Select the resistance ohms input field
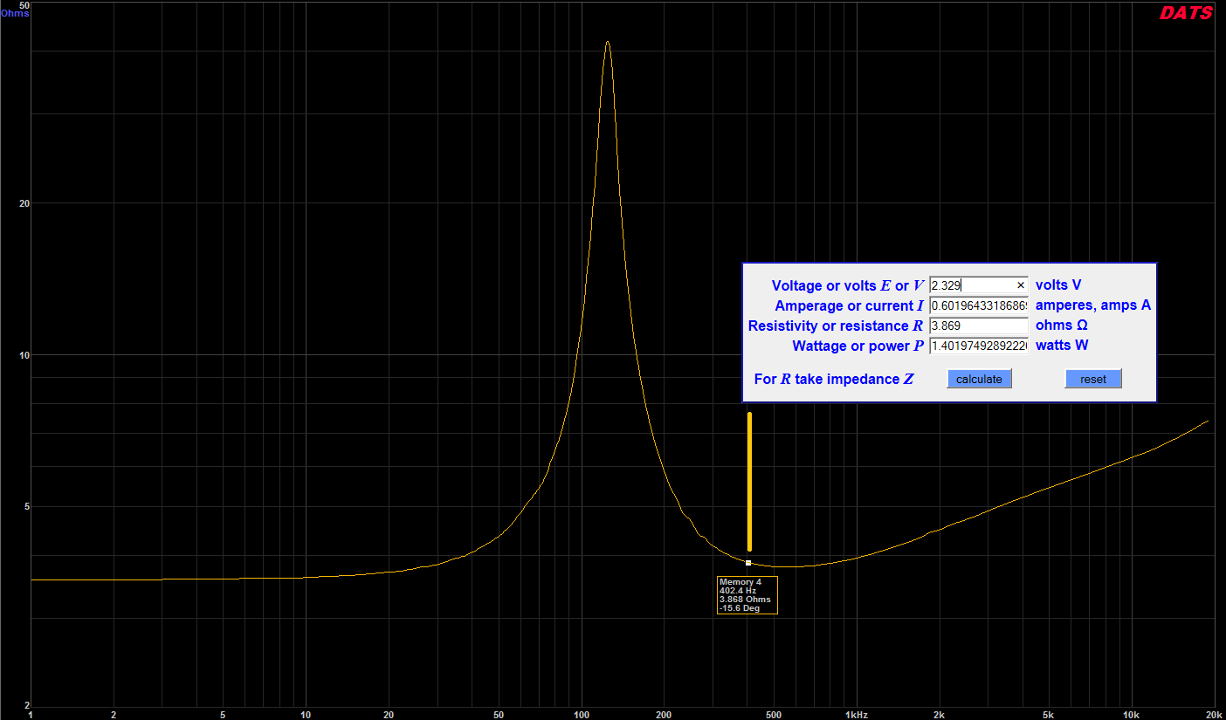 coord(979,326)
